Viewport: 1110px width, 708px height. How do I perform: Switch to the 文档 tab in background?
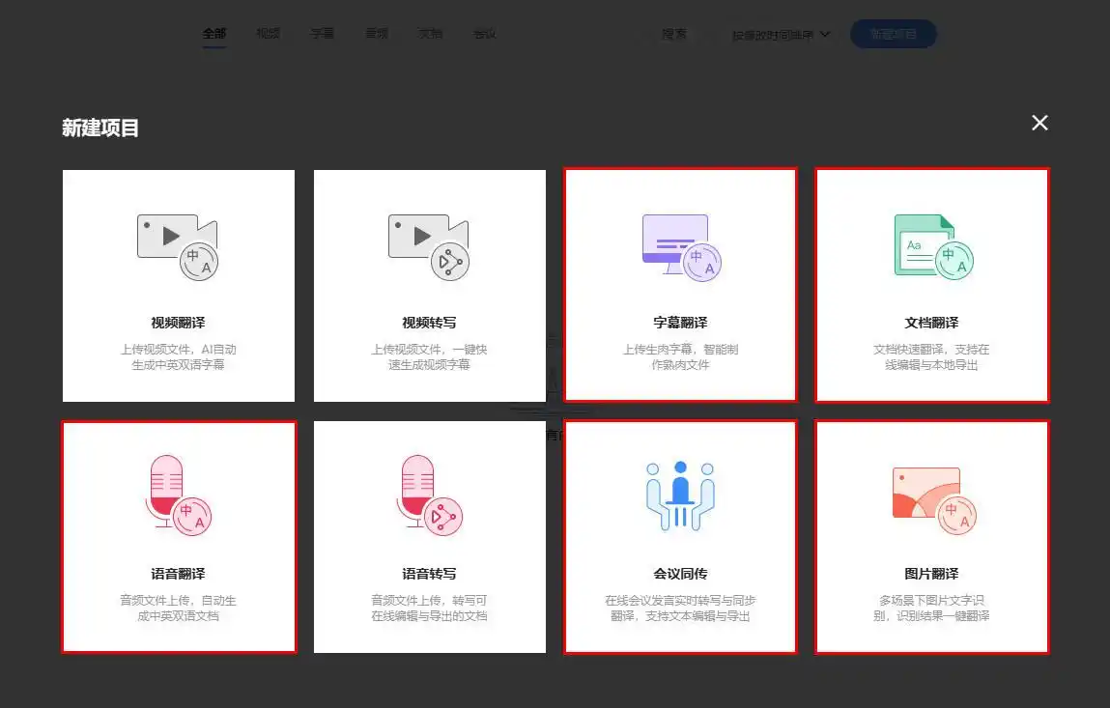coord(431,34)
